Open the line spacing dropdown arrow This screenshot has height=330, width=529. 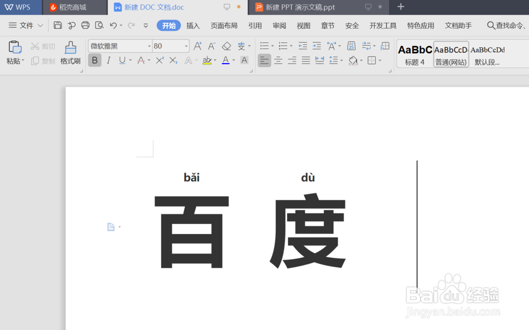pyautogui.click(x=341, y=61)
